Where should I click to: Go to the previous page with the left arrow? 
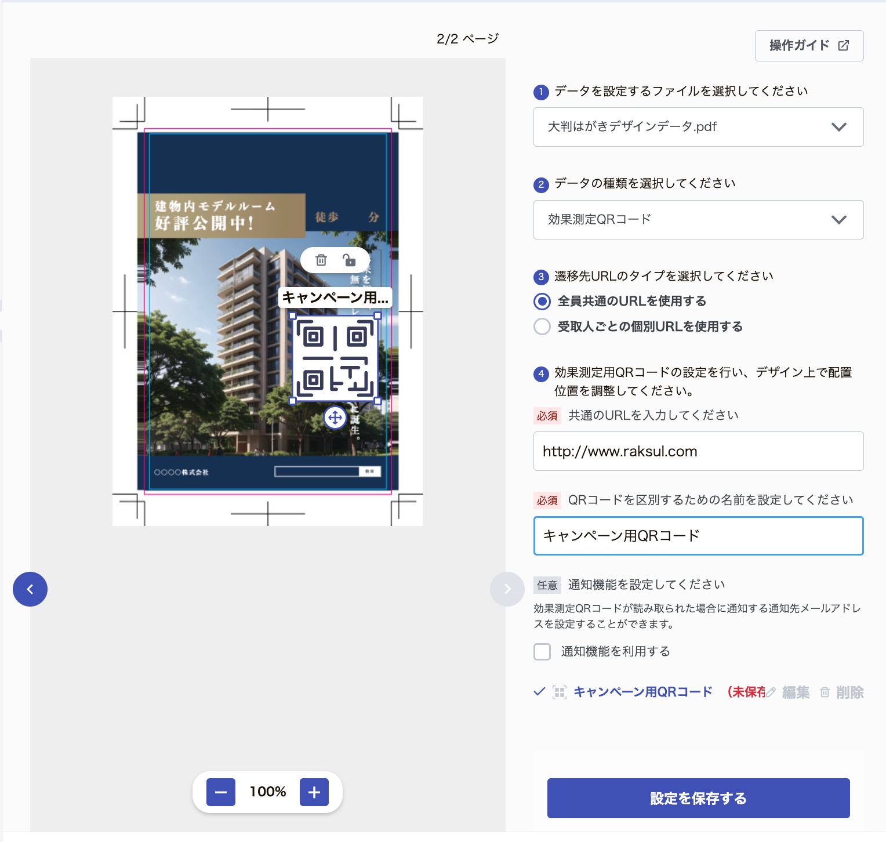(30, 589)
